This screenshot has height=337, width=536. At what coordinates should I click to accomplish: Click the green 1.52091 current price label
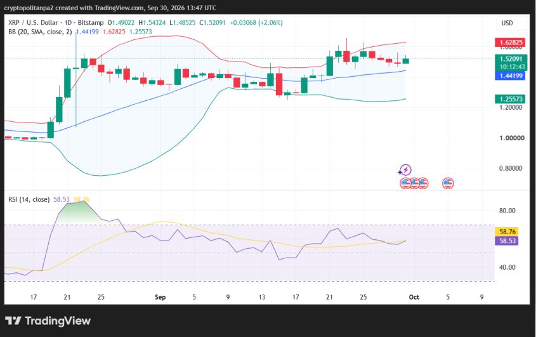(x=511, y=58)
